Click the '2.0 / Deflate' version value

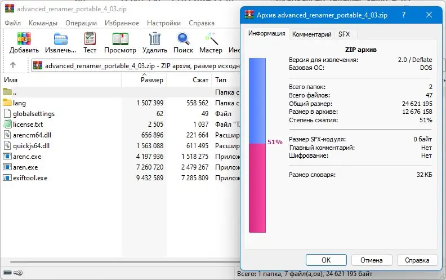tap(415, 60)
